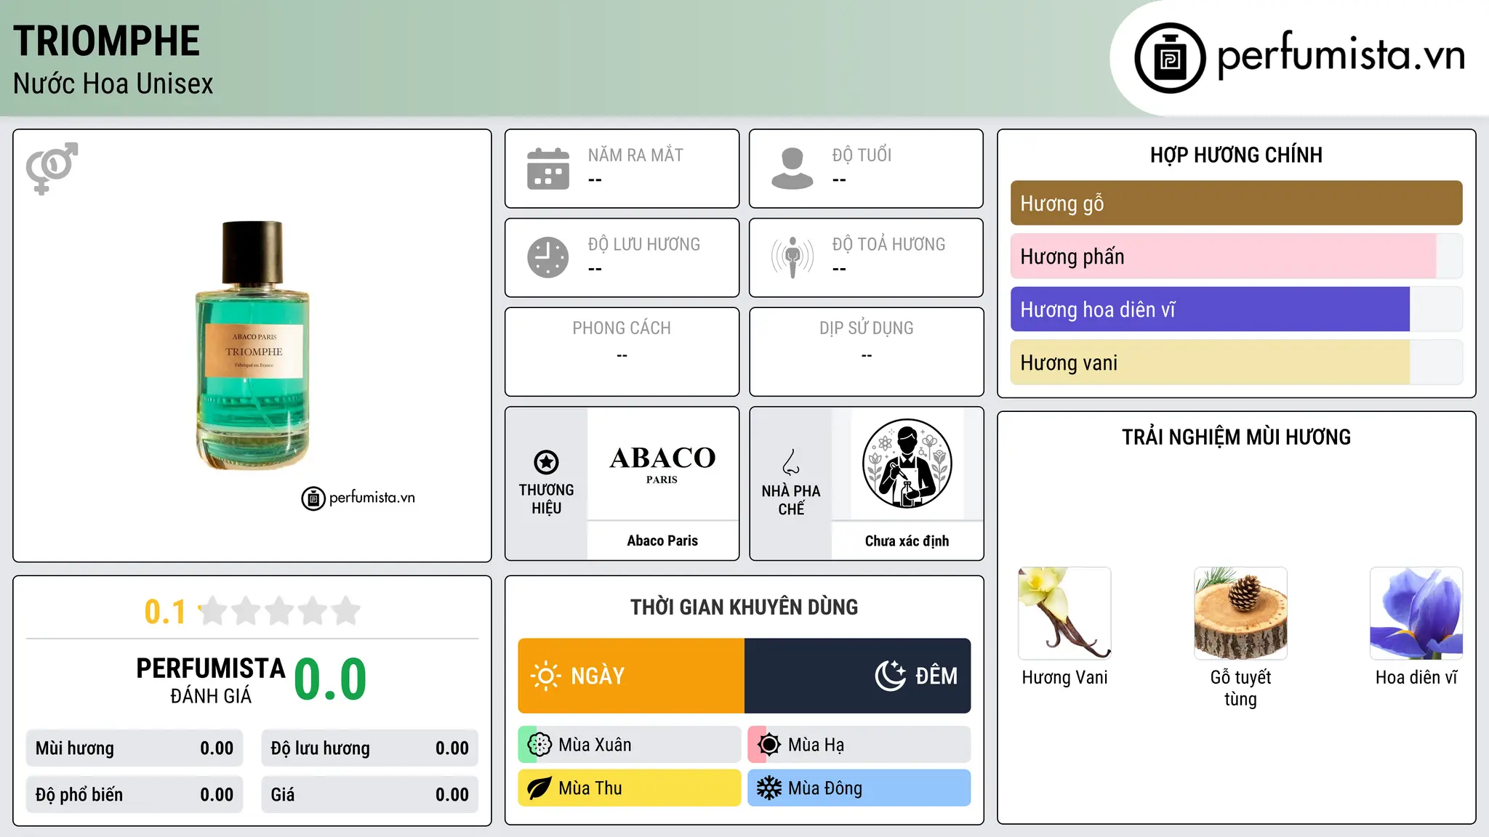Click the Perfumista đánh giá label
The width and height of the screenshot is (1489, 837).
coord(211,680)
